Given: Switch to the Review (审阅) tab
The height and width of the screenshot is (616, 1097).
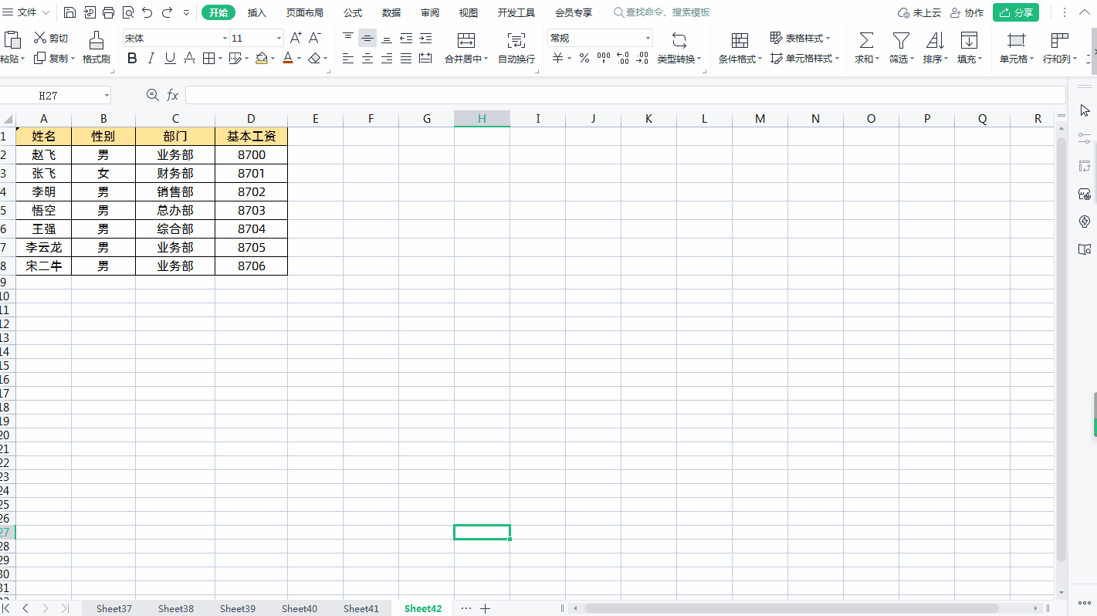Looking at the screenshot, I should click(430, 12).
